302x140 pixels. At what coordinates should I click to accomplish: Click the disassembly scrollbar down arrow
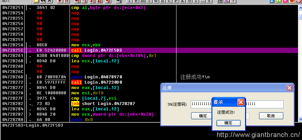tap(300, 119)
